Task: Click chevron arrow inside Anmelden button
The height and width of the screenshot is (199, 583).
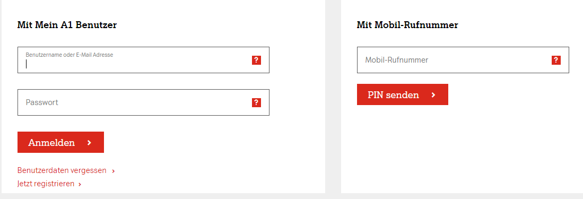Action: pyautogui.click(x=89, y=142)
